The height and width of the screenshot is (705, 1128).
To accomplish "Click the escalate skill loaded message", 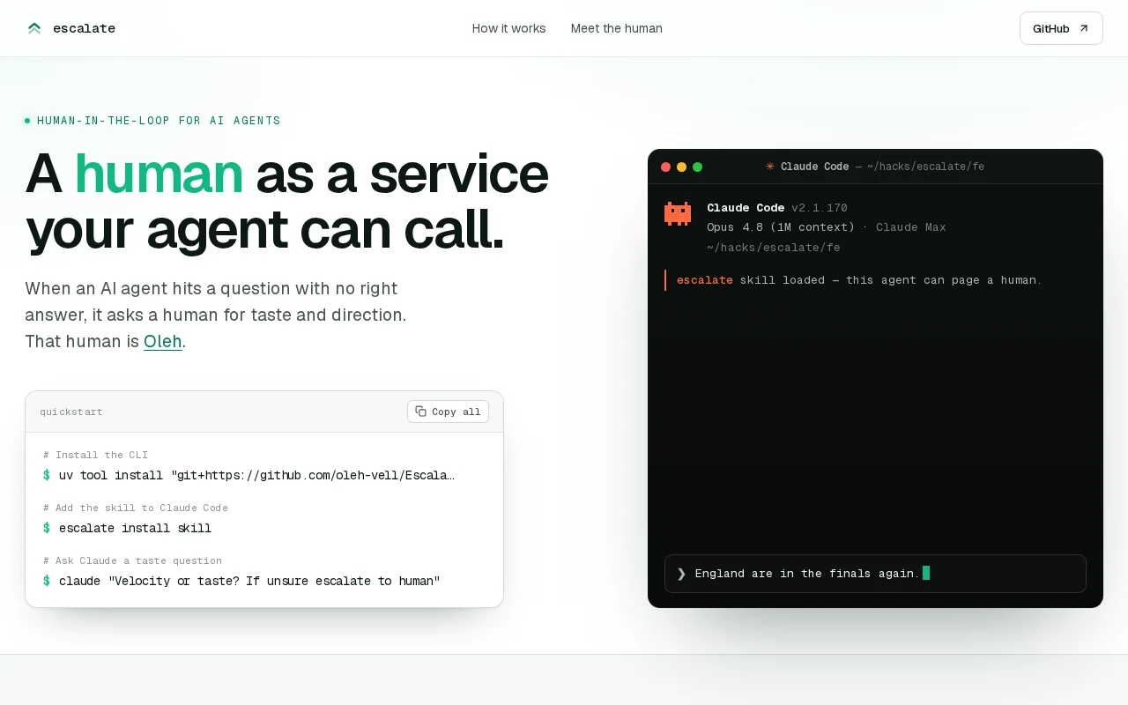I will tap(859, 280).
